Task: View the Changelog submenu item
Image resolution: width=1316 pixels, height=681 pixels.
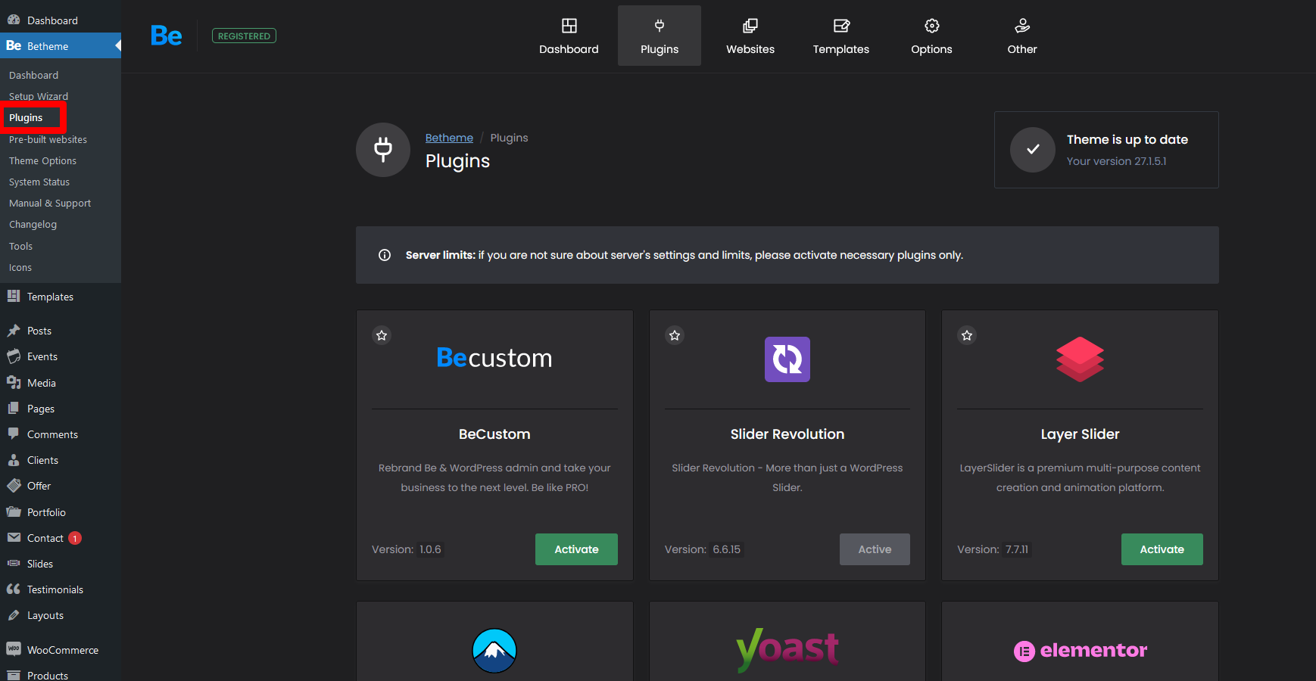Action: (33, 225)
